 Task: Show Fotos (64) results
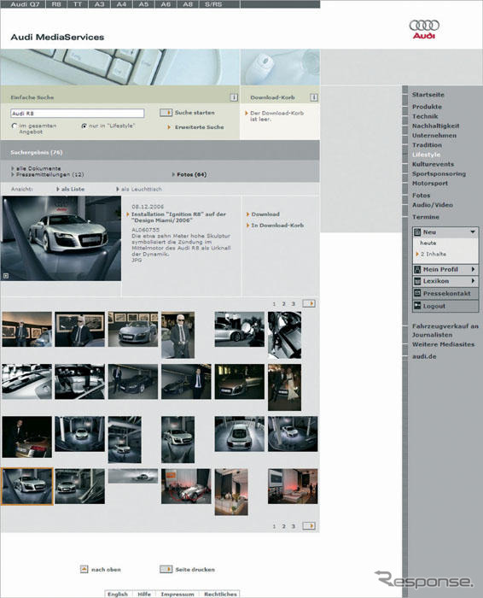click(192, 174)
